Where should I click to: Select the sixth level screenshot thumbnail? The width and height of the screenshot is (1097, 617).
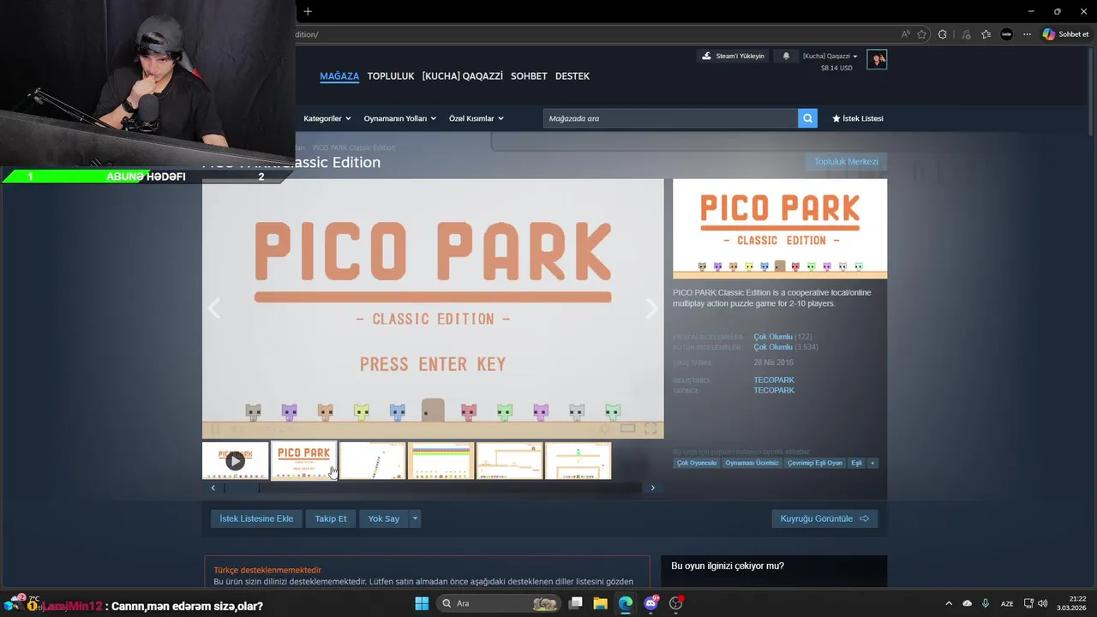(x=578, y=461)
